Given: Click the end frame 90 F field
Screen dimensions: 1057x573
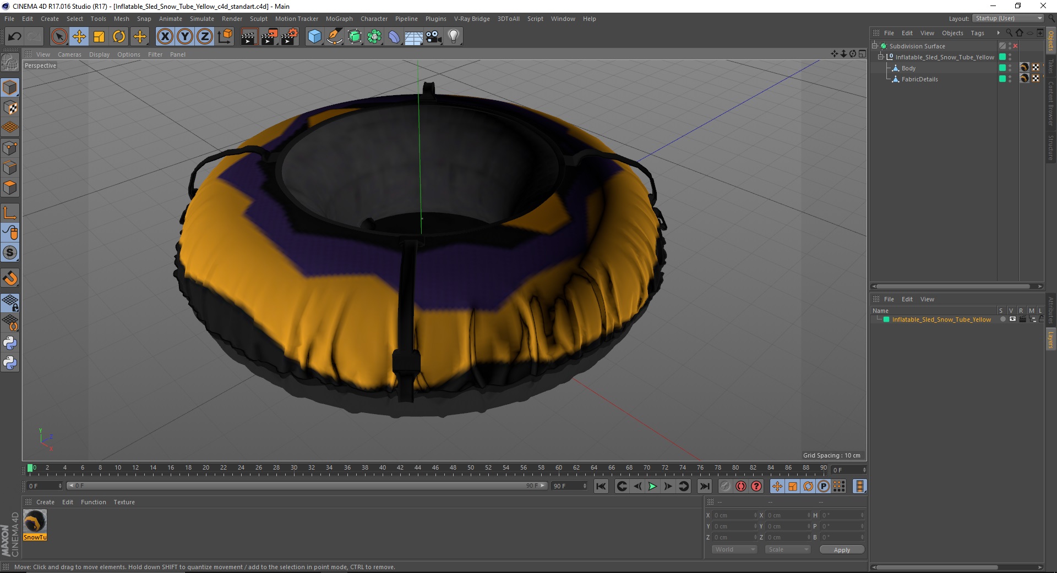Looking at the screenshot, I should (569, 486).
